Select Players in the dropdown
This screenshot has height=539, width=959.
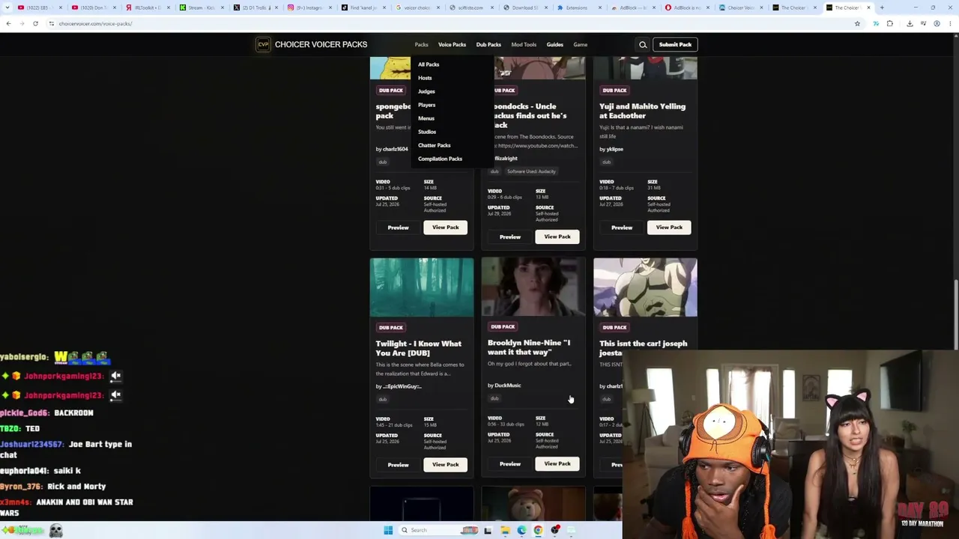point(426,105)
